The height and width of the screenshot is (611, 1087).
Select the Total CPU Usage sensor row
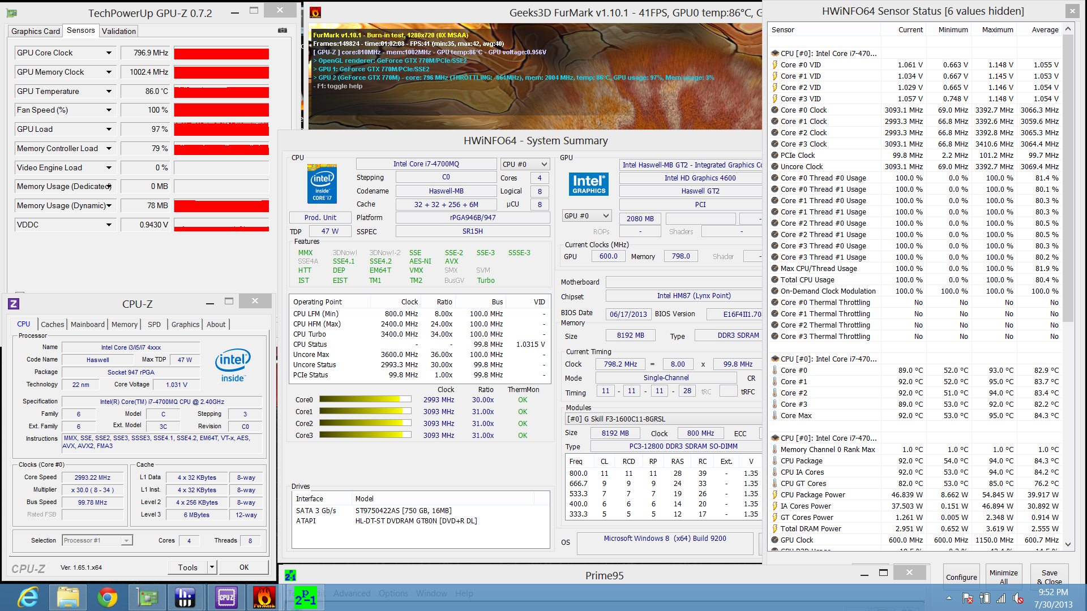915,279
